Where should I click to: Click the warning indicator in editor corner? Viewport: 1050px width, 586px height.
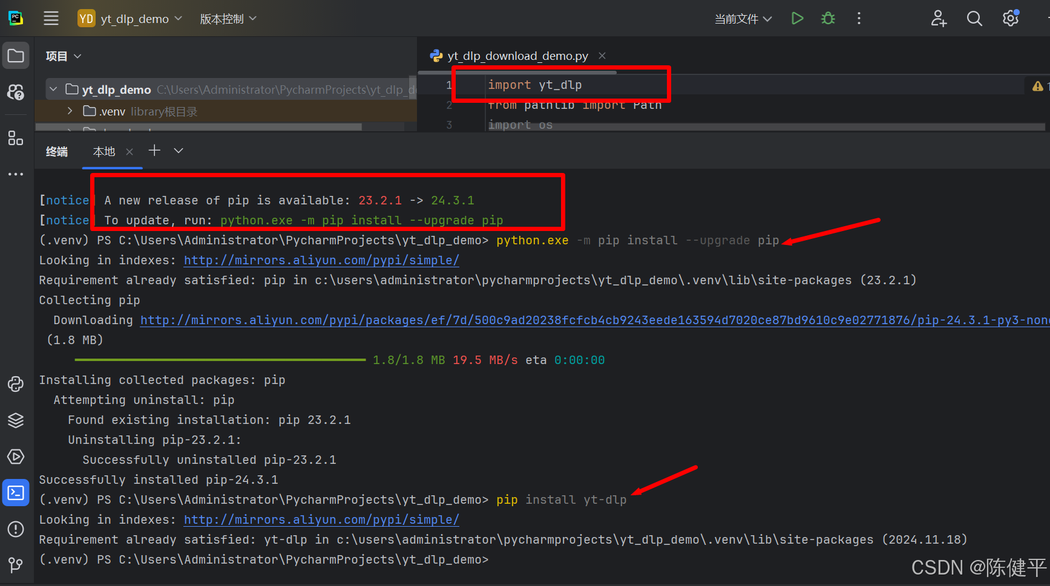[x=1038, y=86]
